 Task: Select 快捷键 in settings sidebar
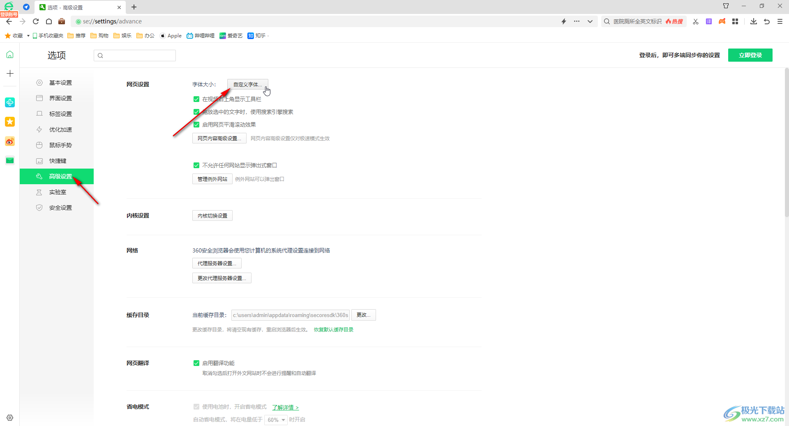pyautogui.click(x=57, y=161)
